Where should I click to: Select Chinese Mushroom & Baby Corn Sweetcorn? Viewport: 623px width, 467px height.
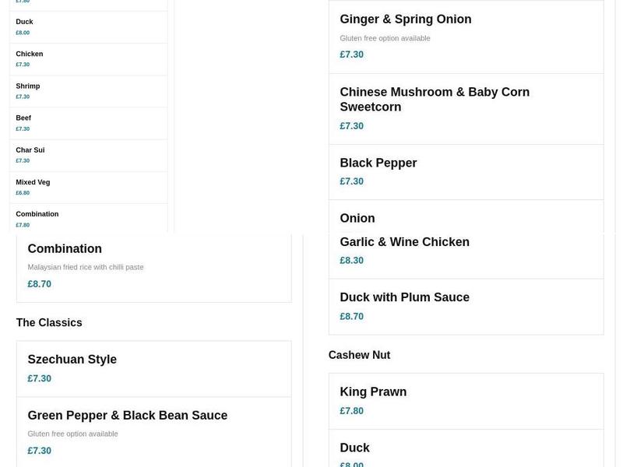465,107
